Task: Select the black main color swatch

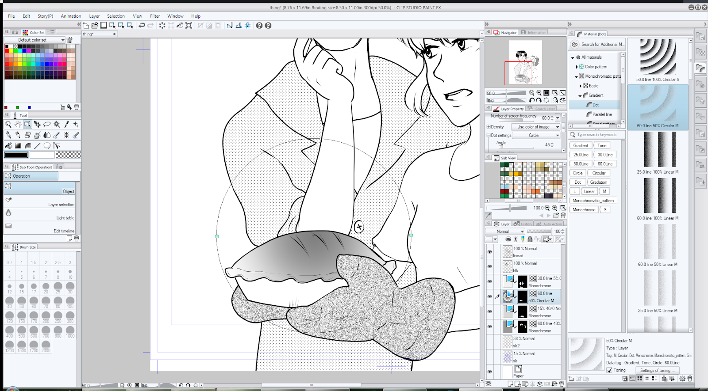Action: 16,155
